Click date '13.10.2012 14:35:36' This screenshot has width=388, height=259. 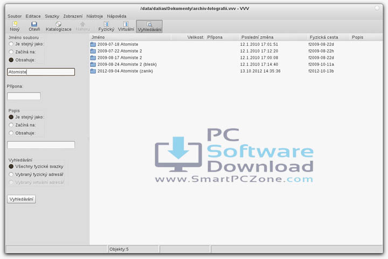point(260,71)
